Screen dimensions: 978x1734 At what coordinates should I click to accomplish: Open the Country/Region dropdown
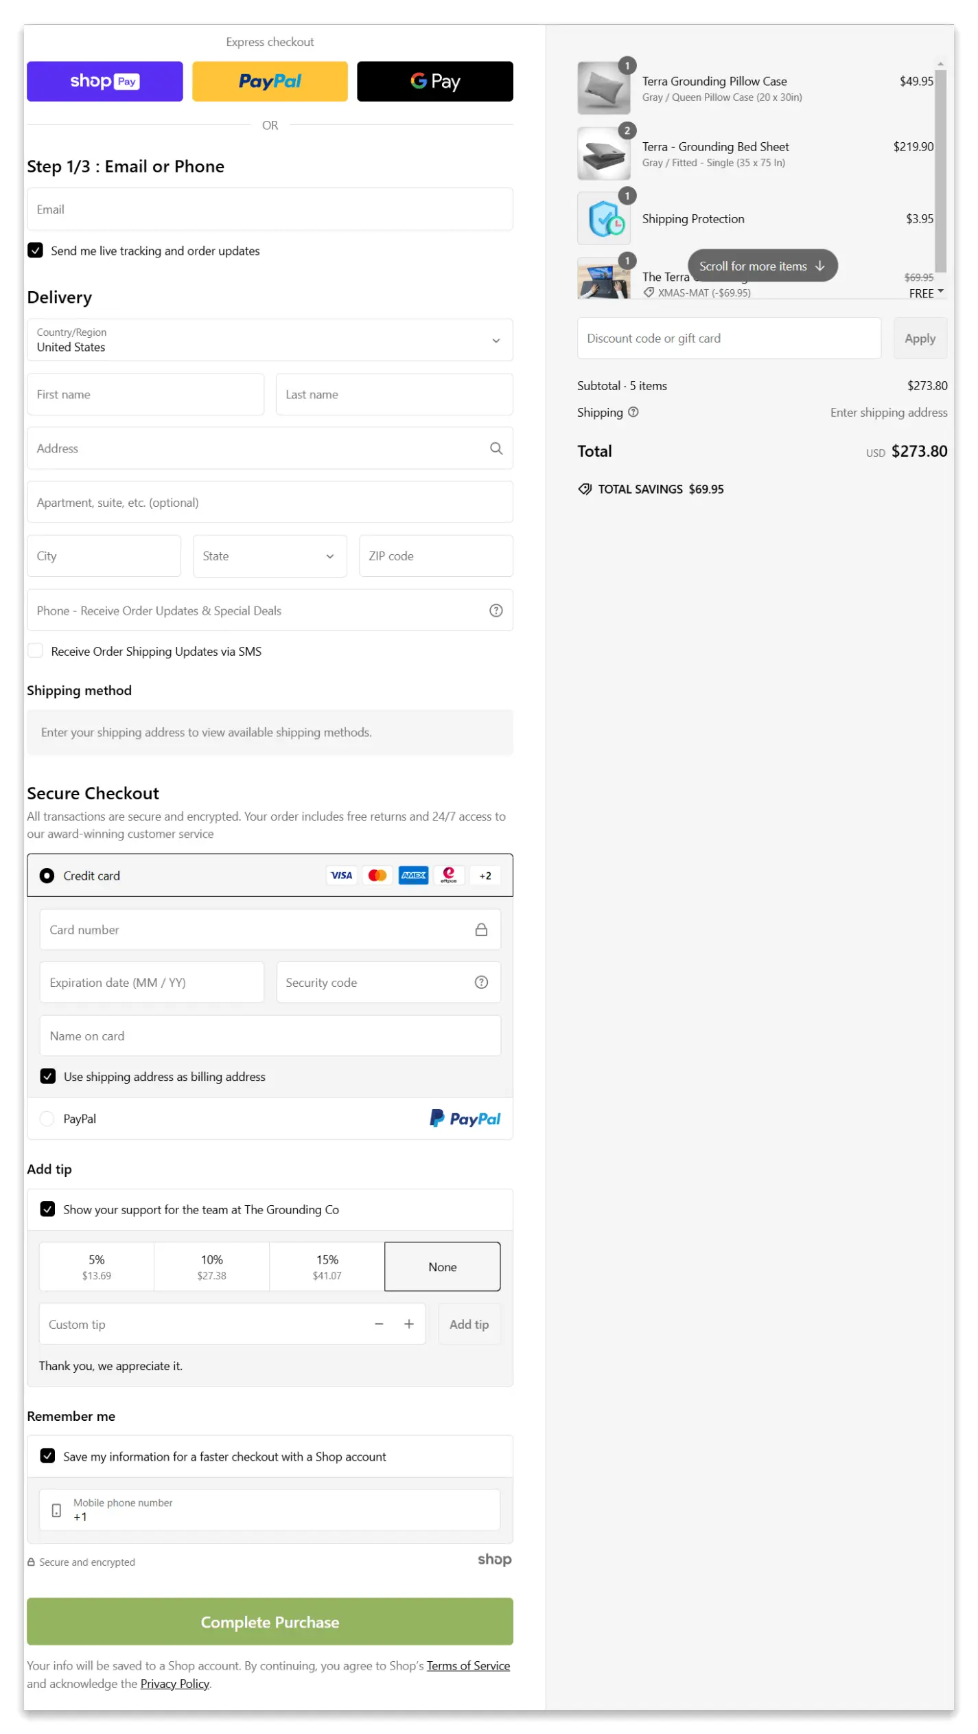(x=270, y=340)
